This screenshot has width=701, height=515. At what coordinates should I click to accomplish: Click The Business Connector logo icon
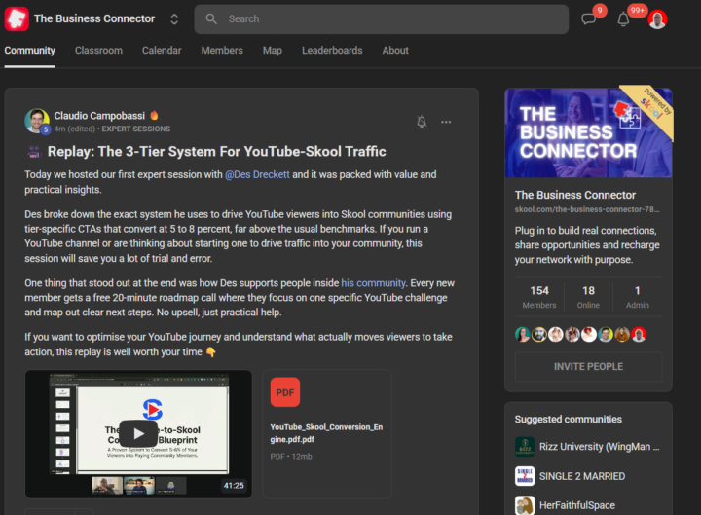[17, 18]
